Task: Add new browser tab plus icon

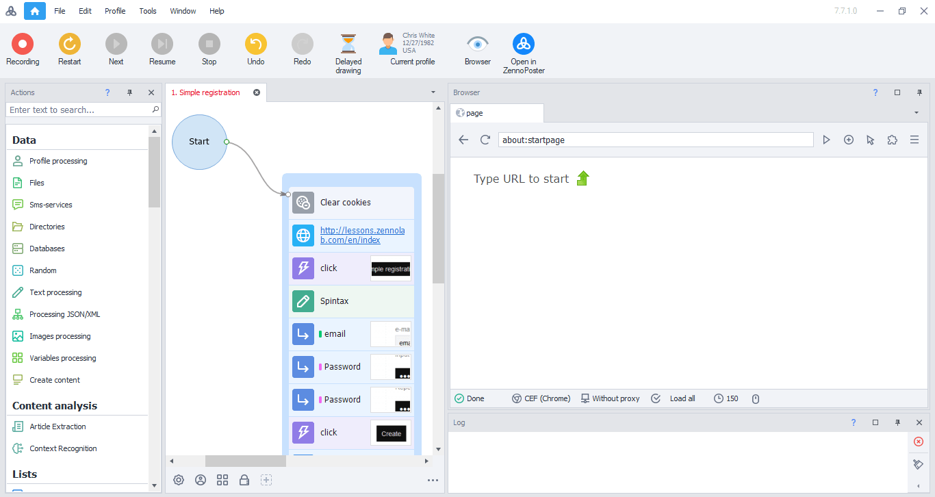Action: (849, 140)
